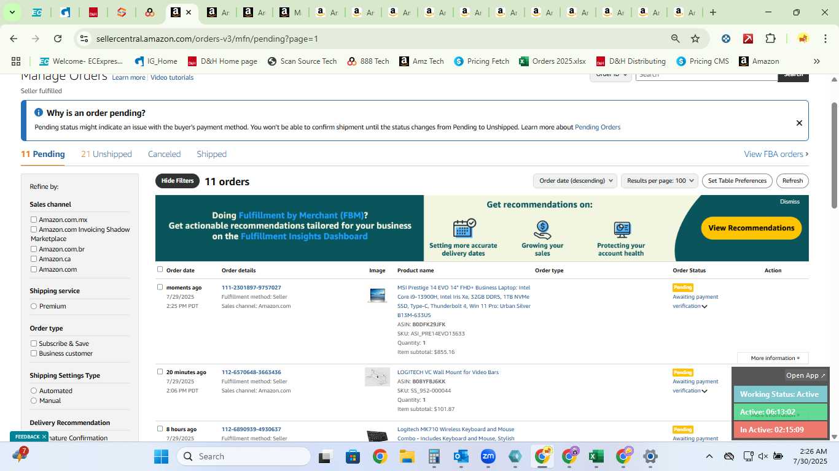This screenshot has width=839, height=471.
Task: Select Premium shipping service radio
Action: [x=34, y=306]
